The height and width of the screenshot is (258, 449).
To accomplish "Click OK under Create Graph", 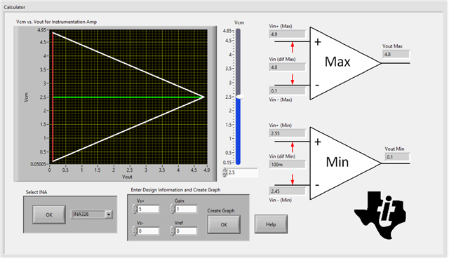I will click(224, 224).
